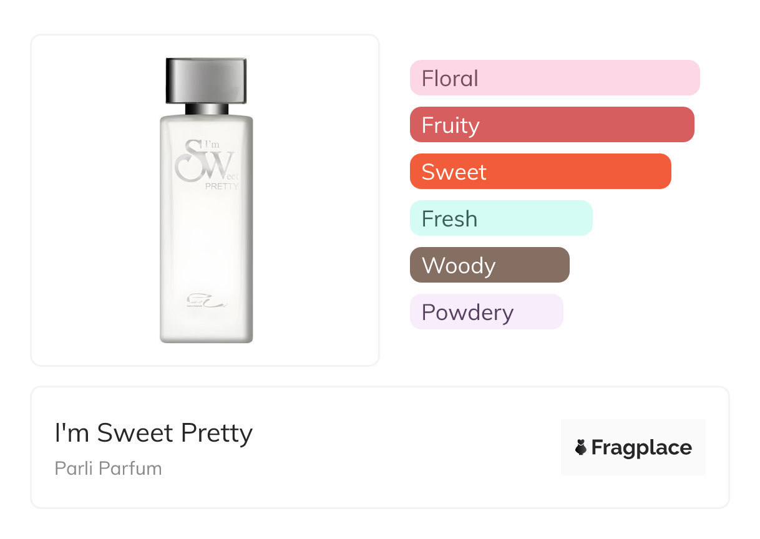Click the Fragplace wordmark text
760x539 pixels.
(641, 447)
